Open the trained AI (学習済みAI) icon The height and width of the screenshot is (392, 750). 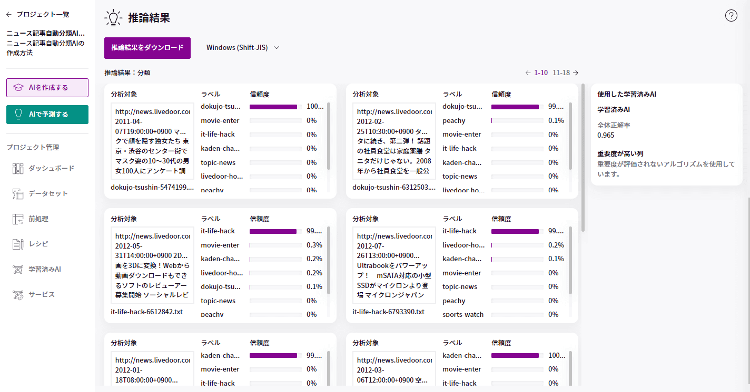[18, 270]
